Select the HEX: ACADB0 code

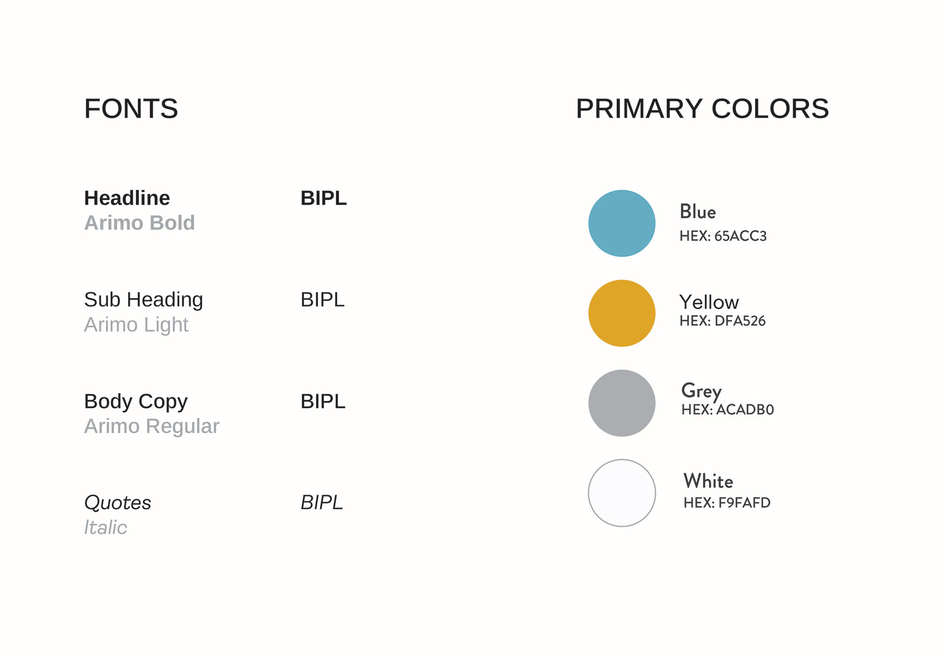(728, 409)
